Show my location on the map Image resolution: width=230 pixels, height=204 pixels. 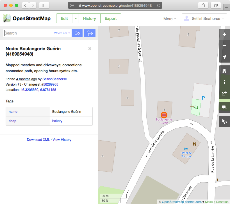click(224, 57)
